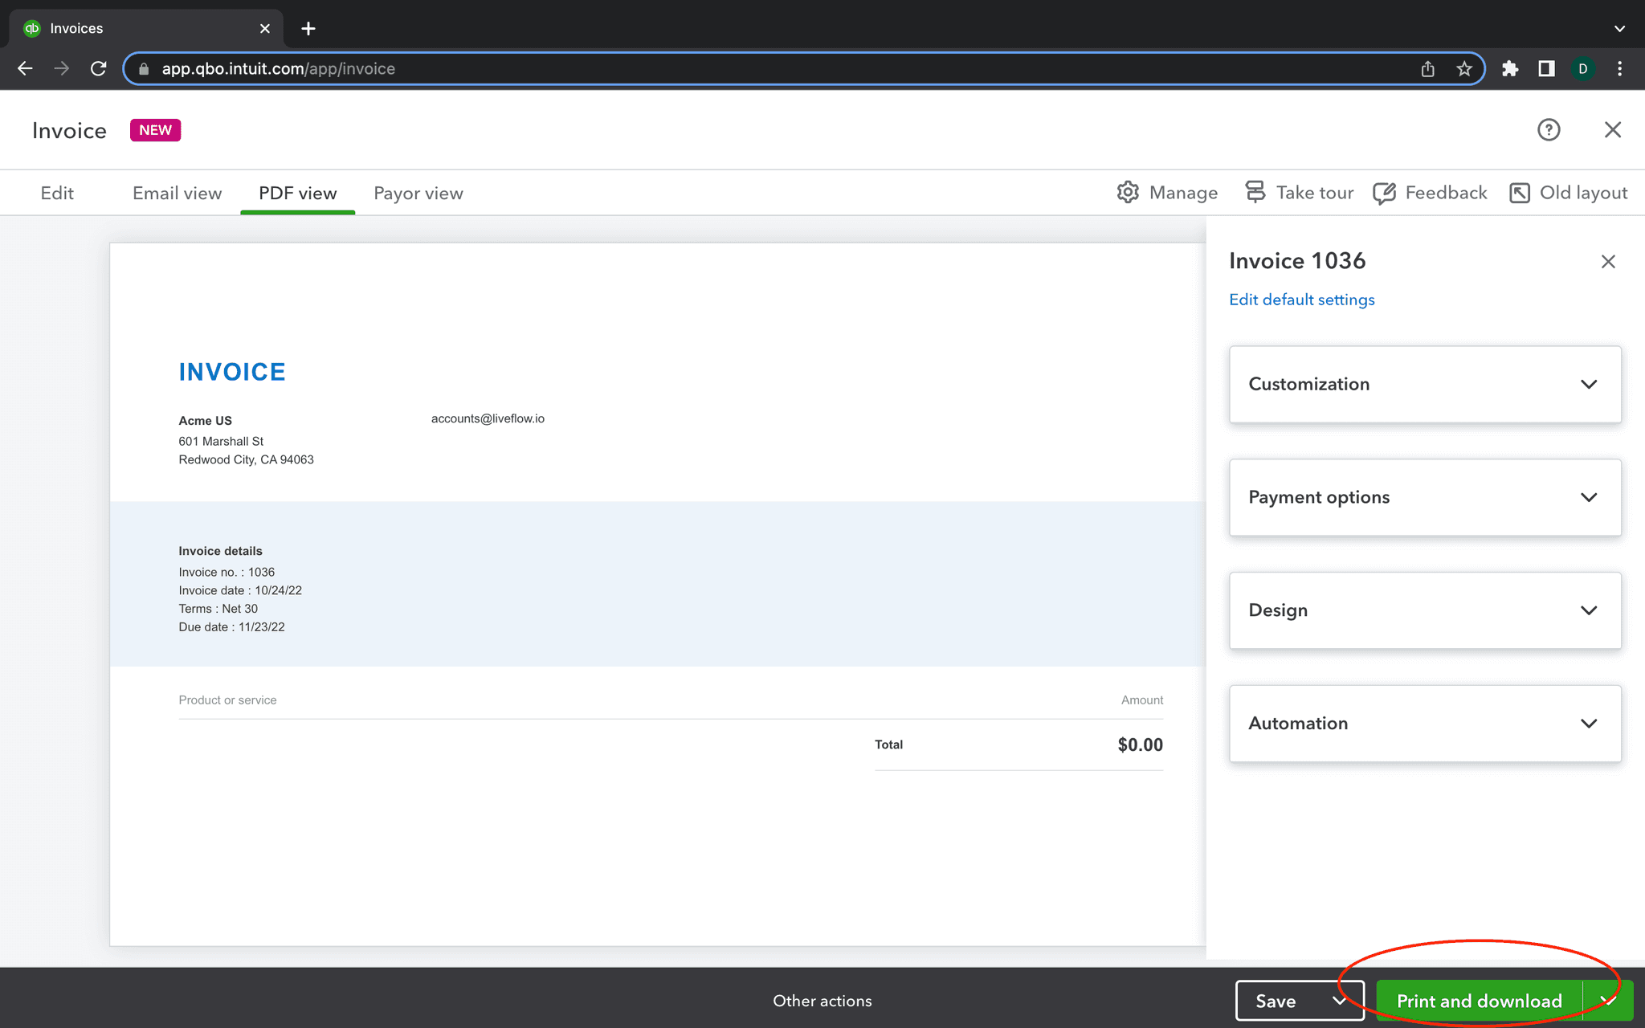Click the help question mark icon
Screen dimensions: 1645x1028
point(1548,129)
